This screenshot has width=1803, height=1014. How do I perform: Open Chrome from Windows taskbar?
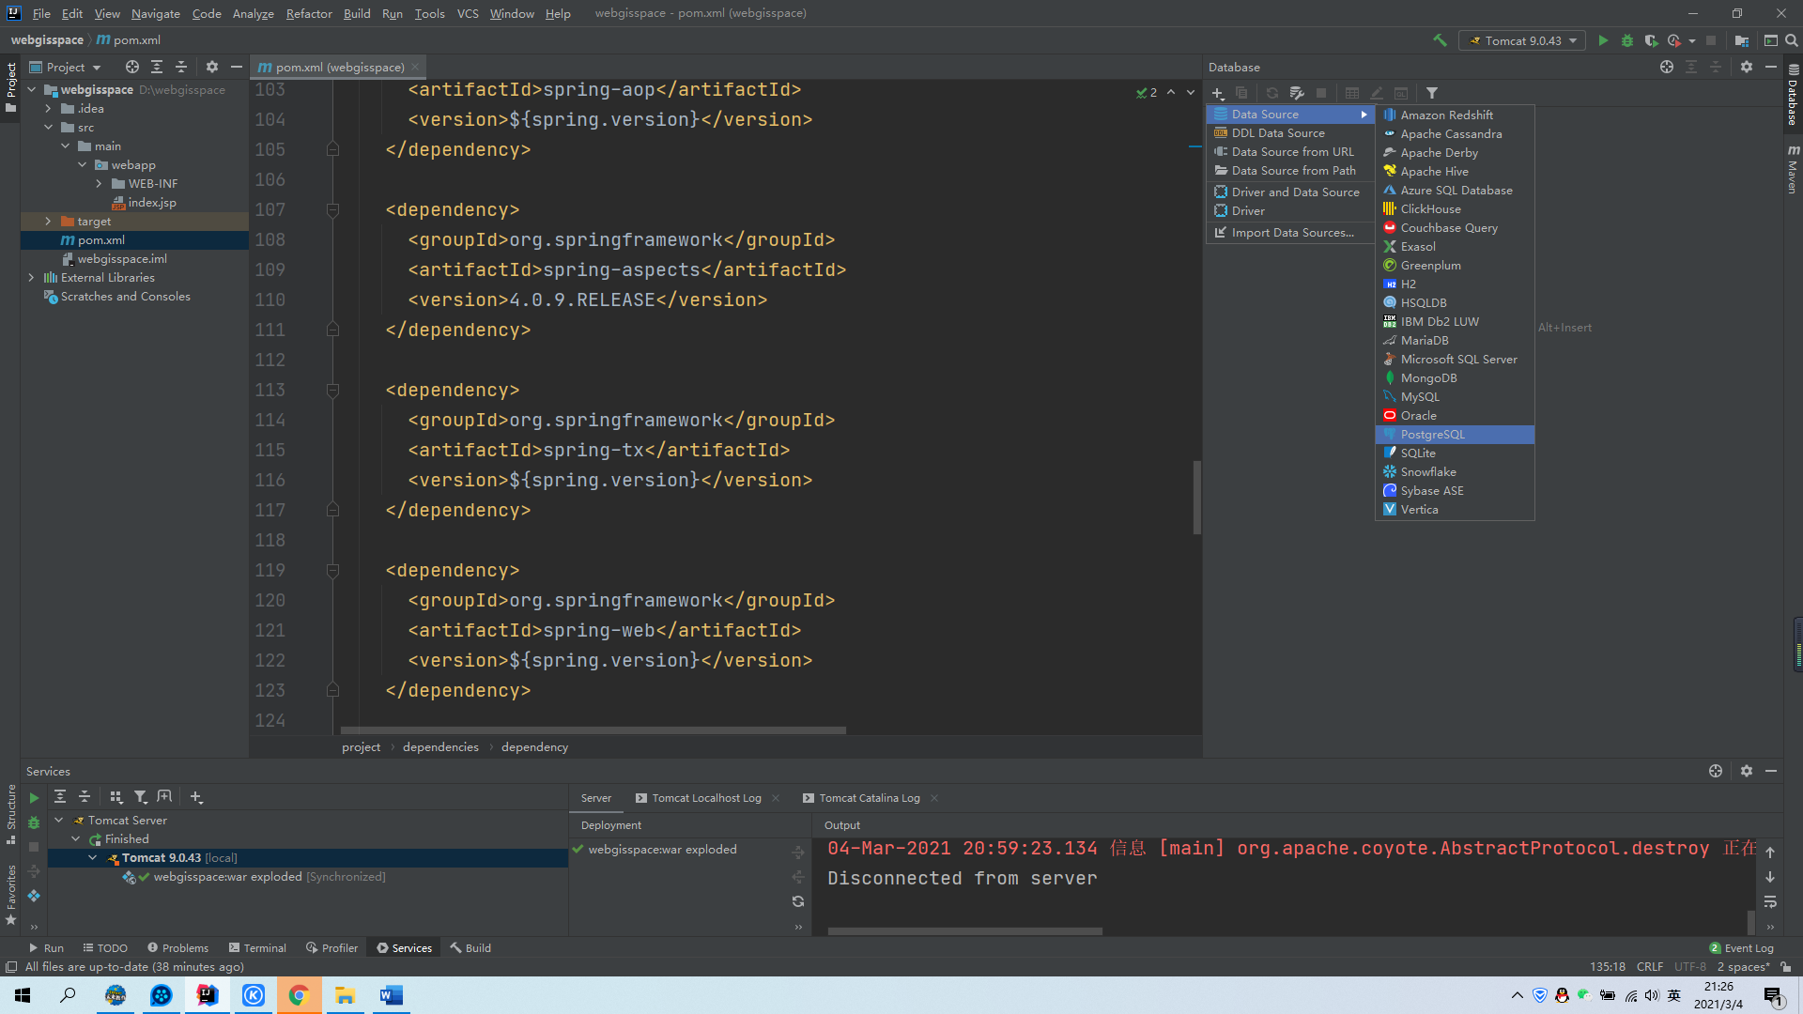[299, 995]
